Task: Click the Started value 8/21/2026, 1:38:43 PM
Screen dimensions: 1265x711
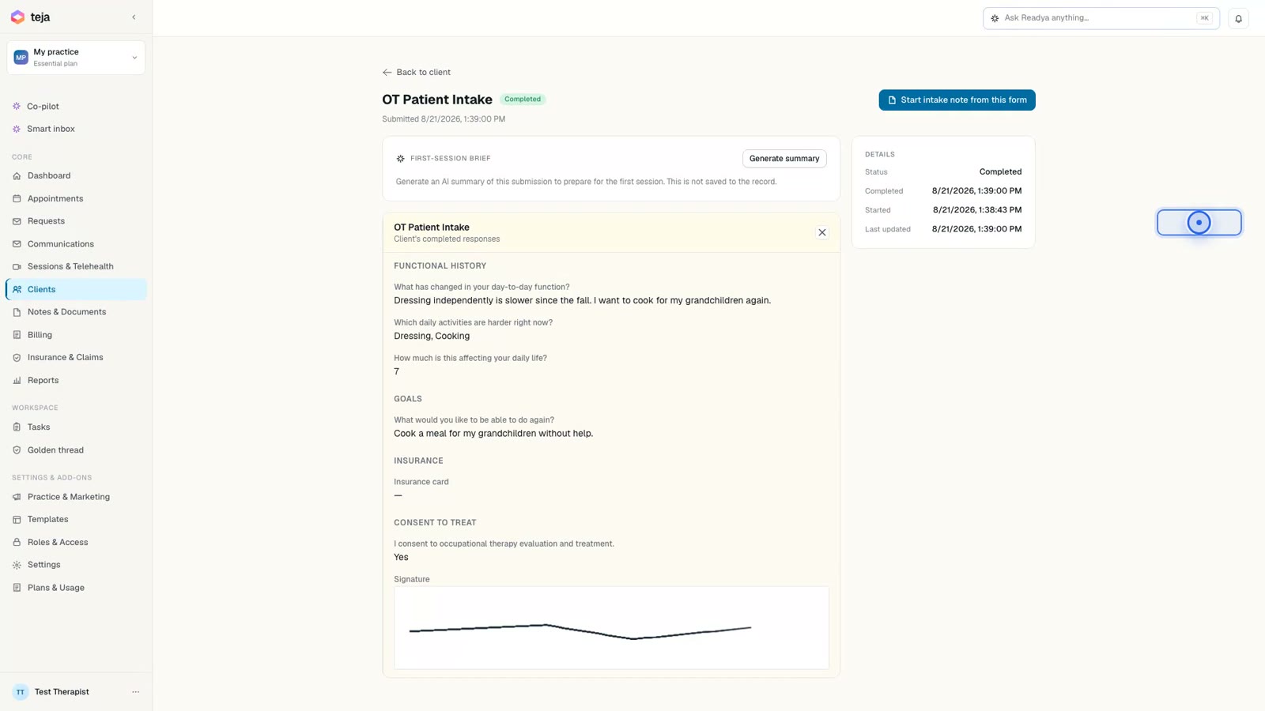Action: (977, 210)
